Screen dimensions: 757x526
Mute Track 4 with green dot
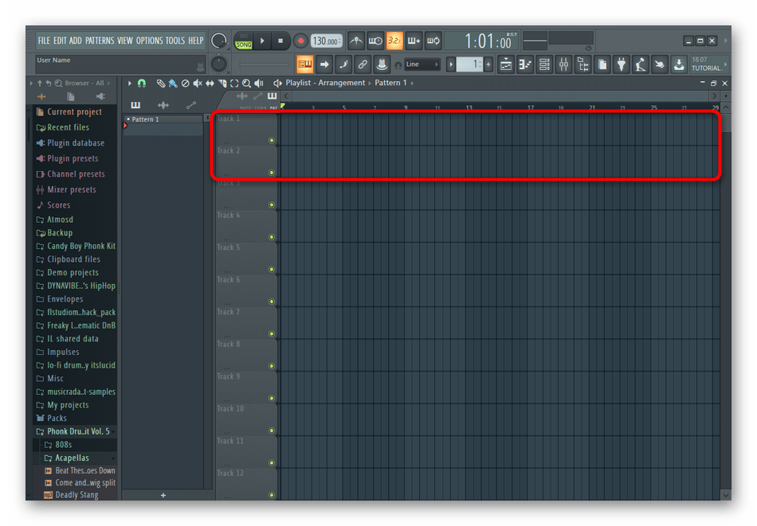click(271, 237)
